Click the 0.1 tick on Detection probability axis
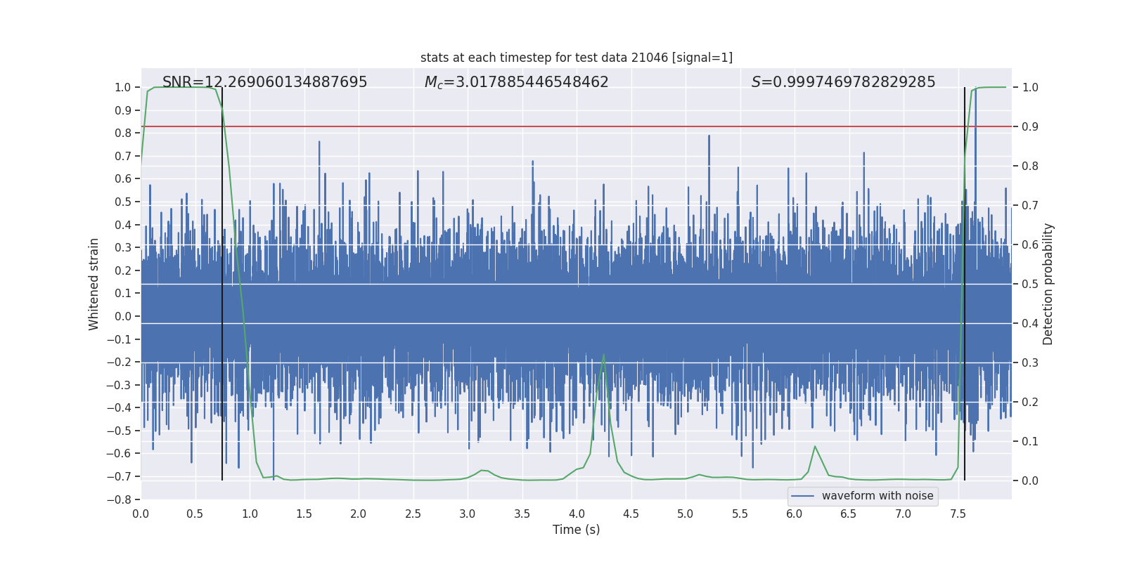1125x562 pixels. point(1030,442)
